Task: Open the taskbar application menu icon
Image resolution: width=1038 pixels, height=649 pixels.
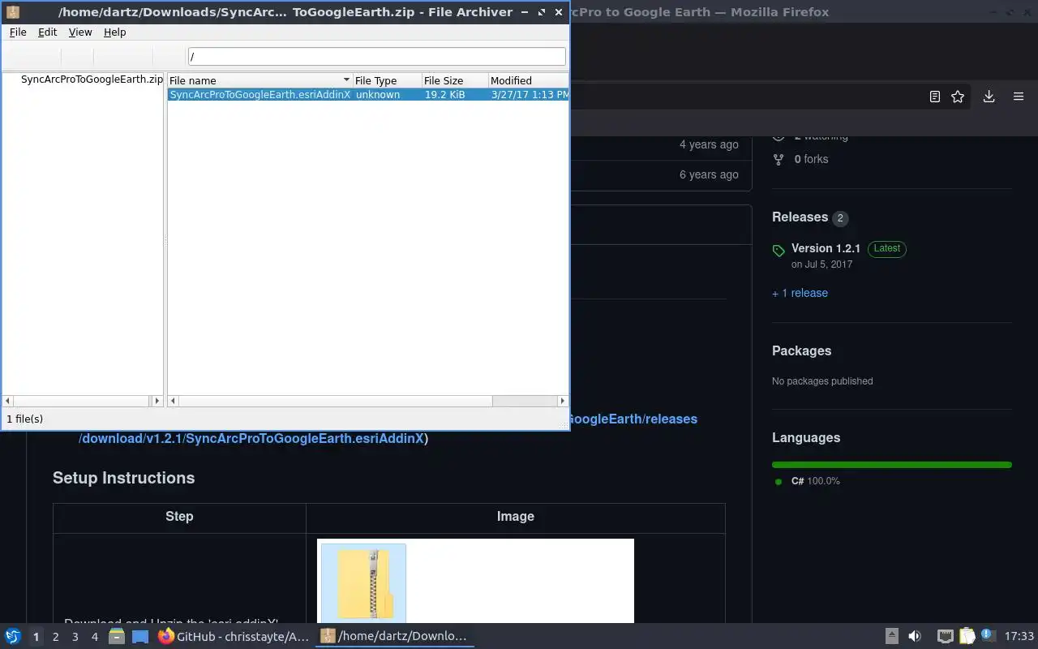Action: 12,637
